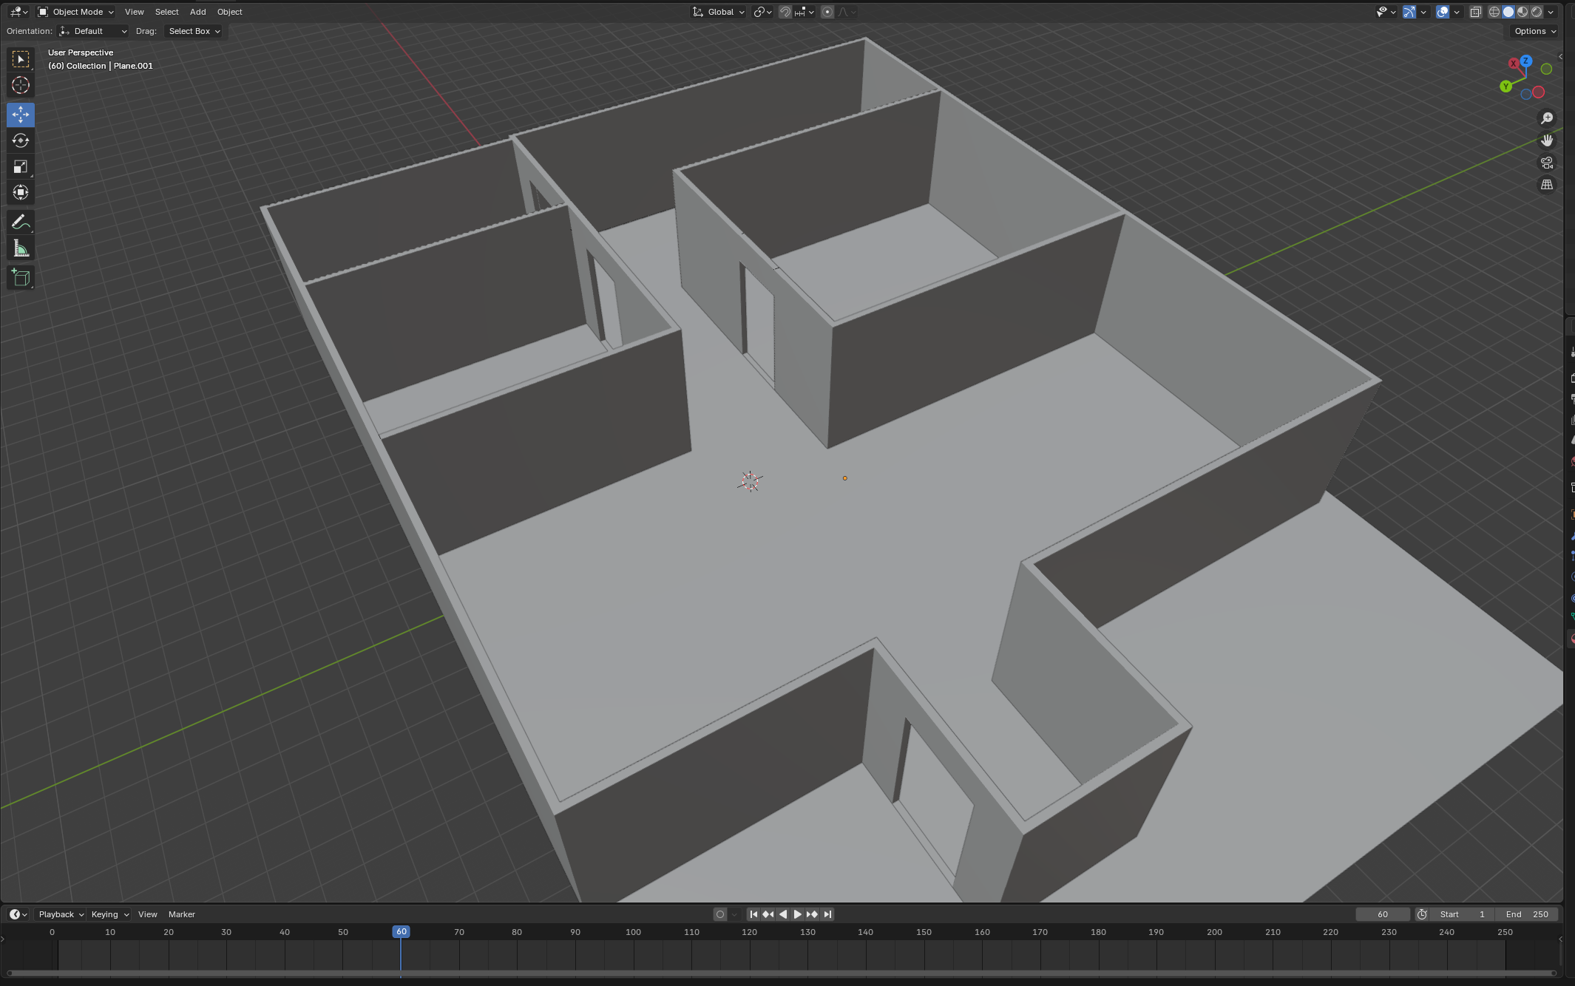This screenshot has width=1575, height=986.
Task: Select the Measure tool
Action: click(x=21, y=249)
